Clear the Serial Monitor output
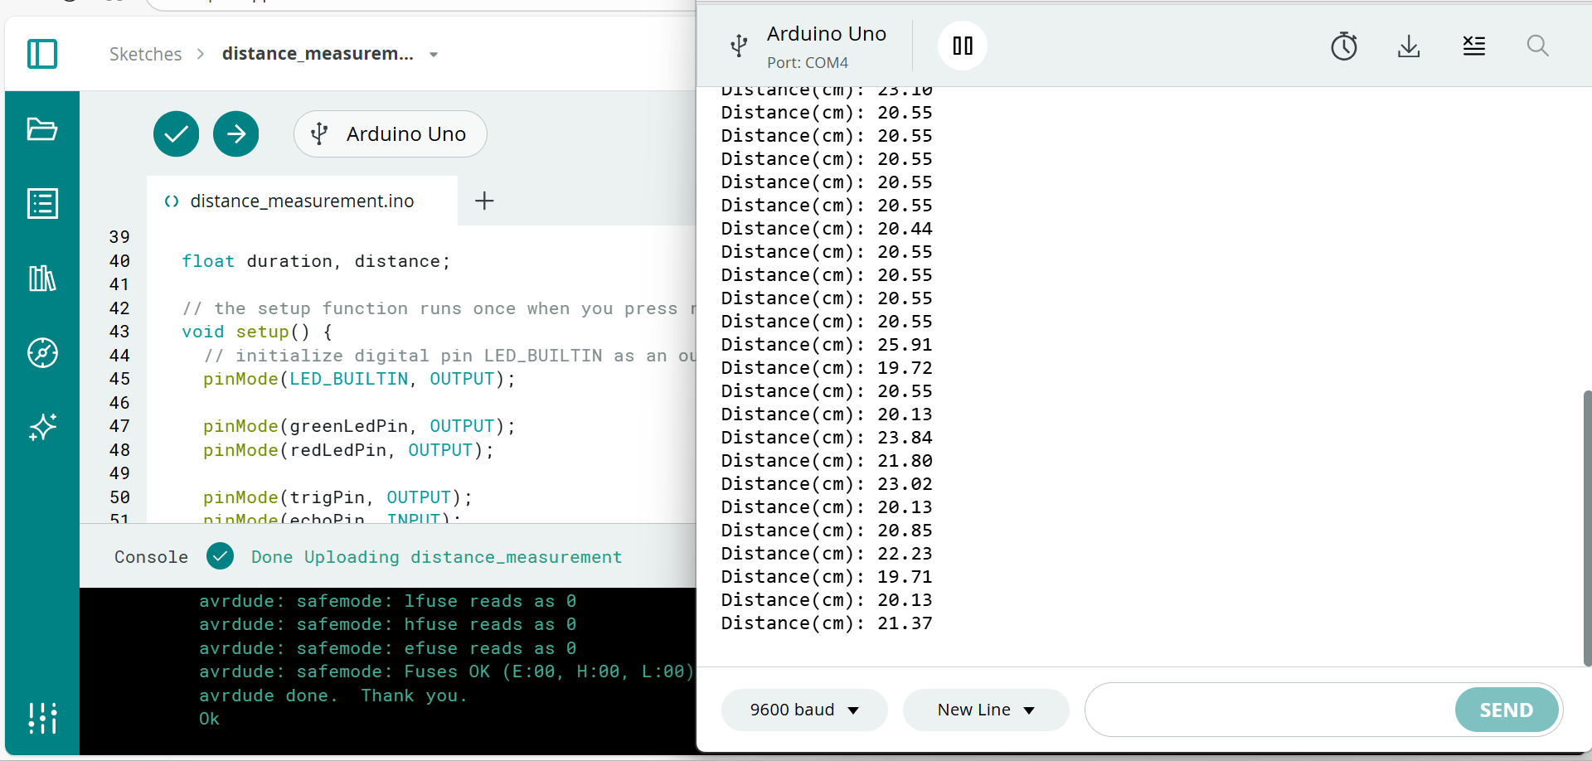Screen dimensions: 1592x761 pos(1474,46)
